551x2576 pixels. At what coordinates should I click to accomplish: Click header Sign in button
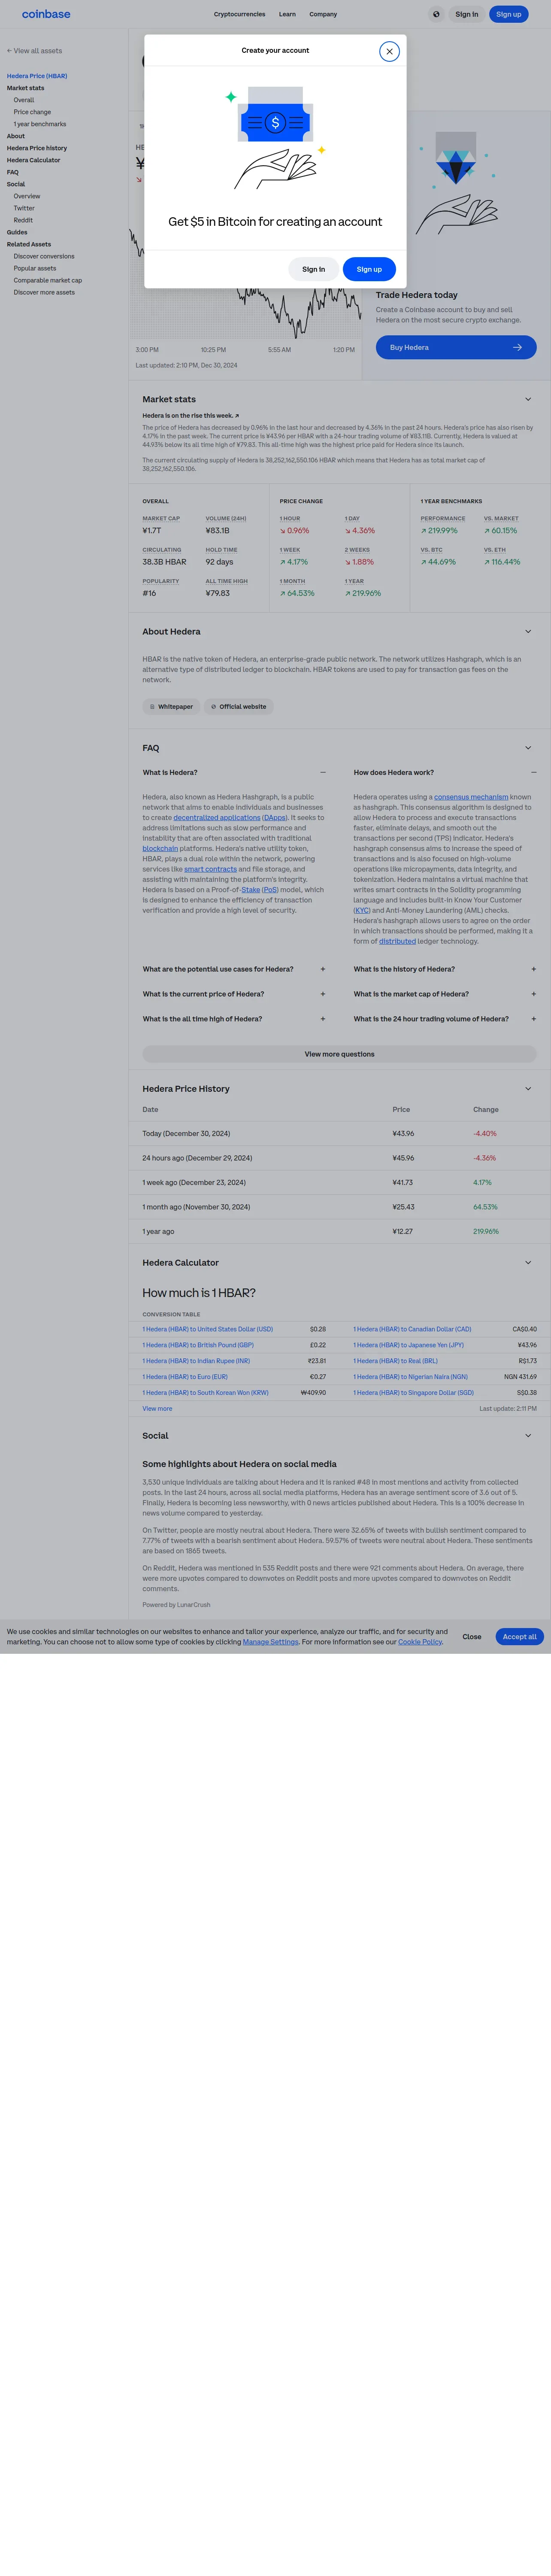467,14
